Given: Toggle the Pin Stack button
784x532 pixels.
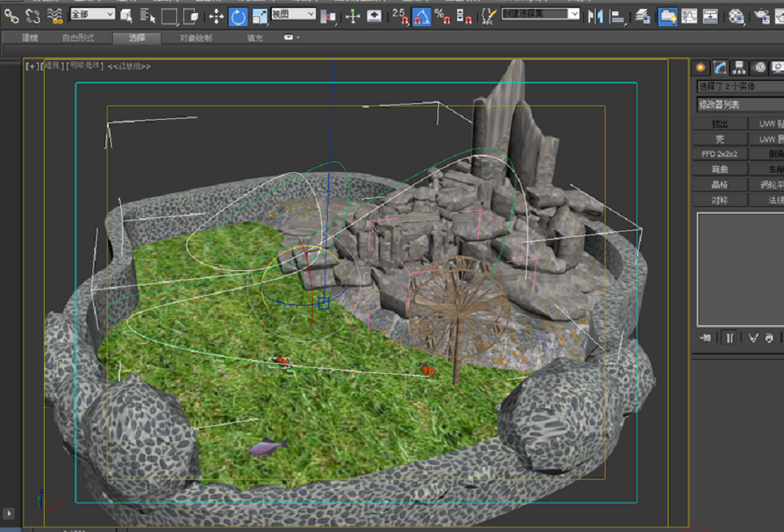Looking at the screenshot, I should [705, 338].
